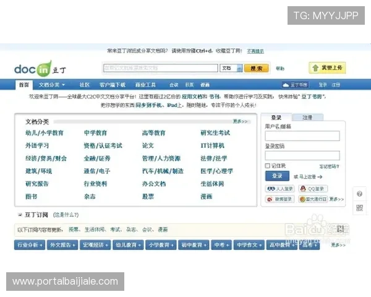371x297 pixels.
Task: Open 商业工具 in navigation bar
Action: tap(145, 85)
